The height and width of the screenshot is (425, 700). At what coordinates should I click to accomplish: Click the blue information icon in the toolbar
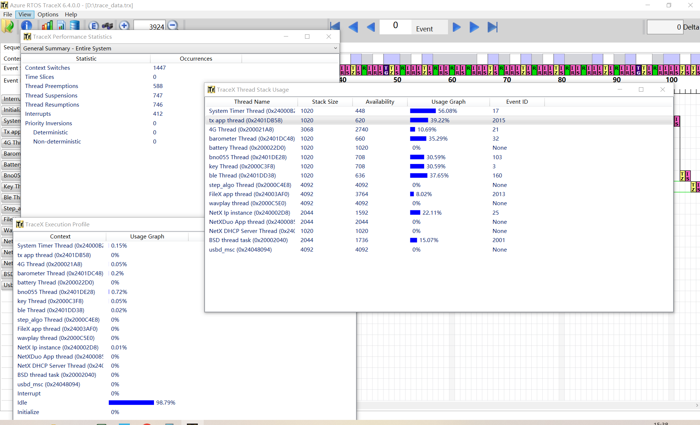(27, 26)
